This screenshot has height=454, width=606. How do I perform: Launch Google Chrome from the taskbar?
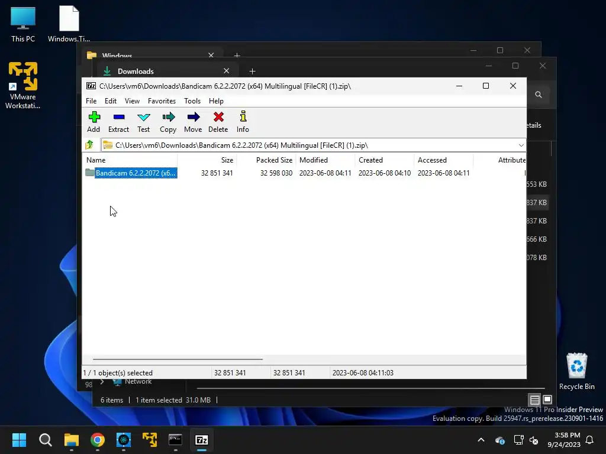98,440
